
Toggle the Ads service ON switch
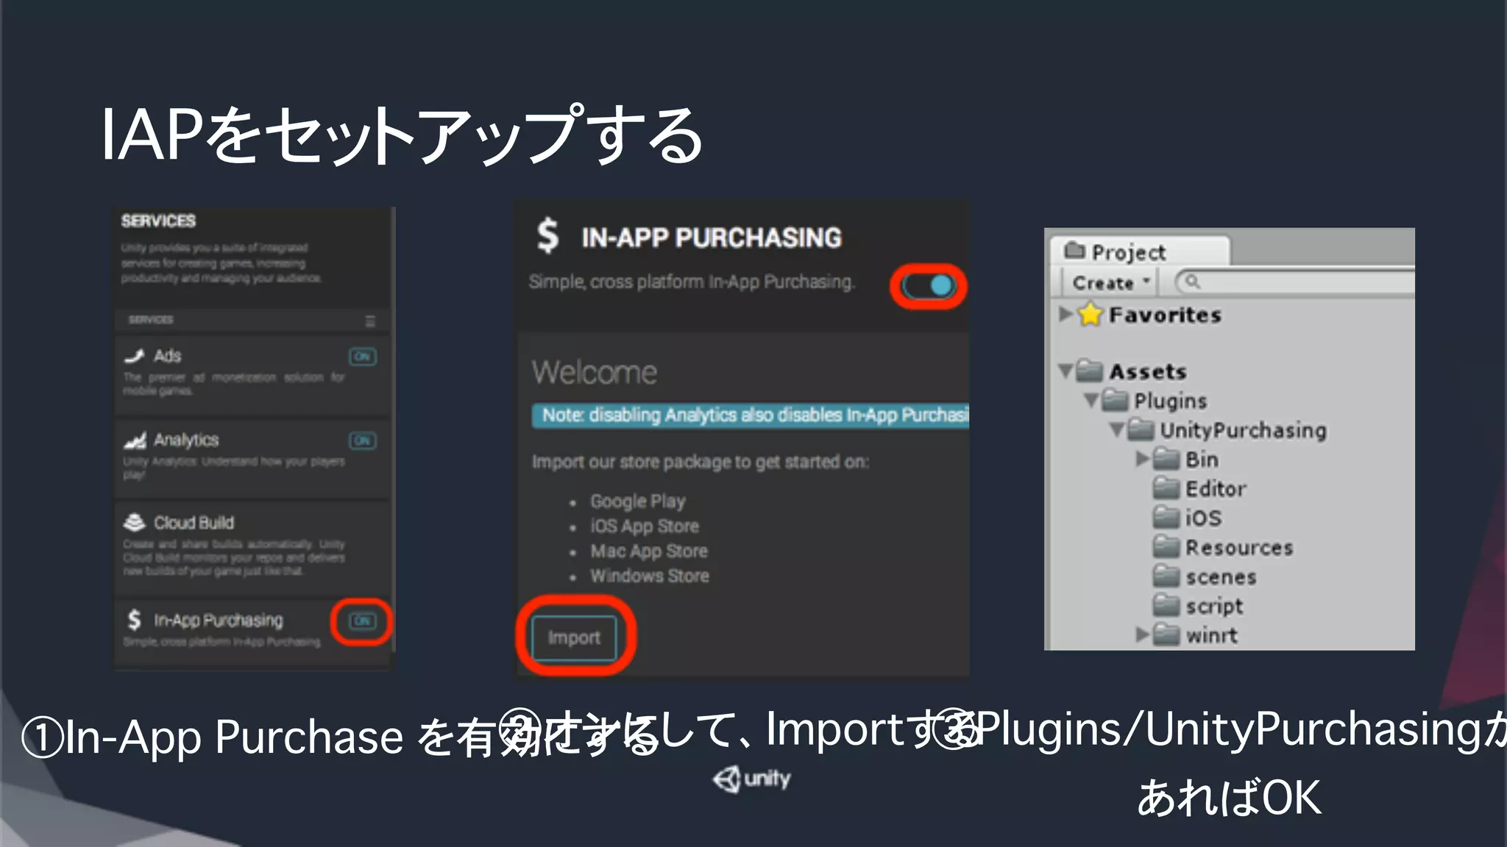coord(362,357)
